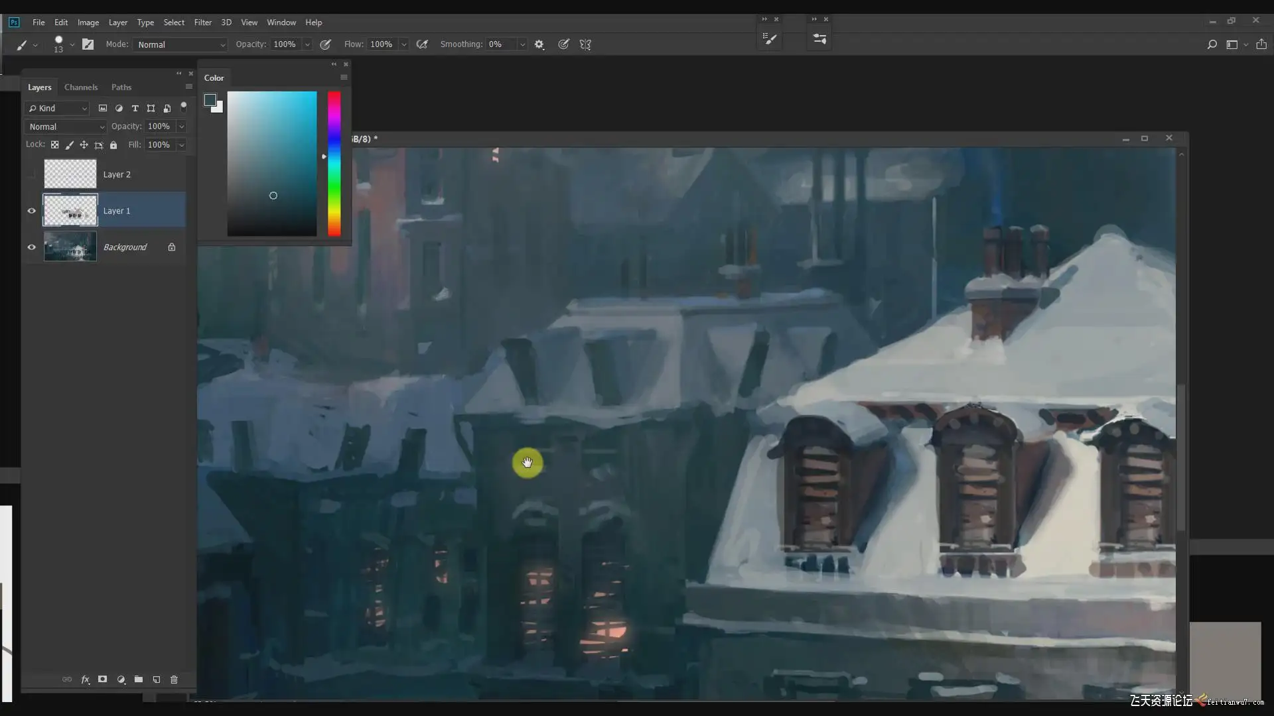Image resolution: width=1274 pixels, height=716 pixels.
Task: Toggle prevent artboard auto-nesting lock
Action: pos(99,145)
